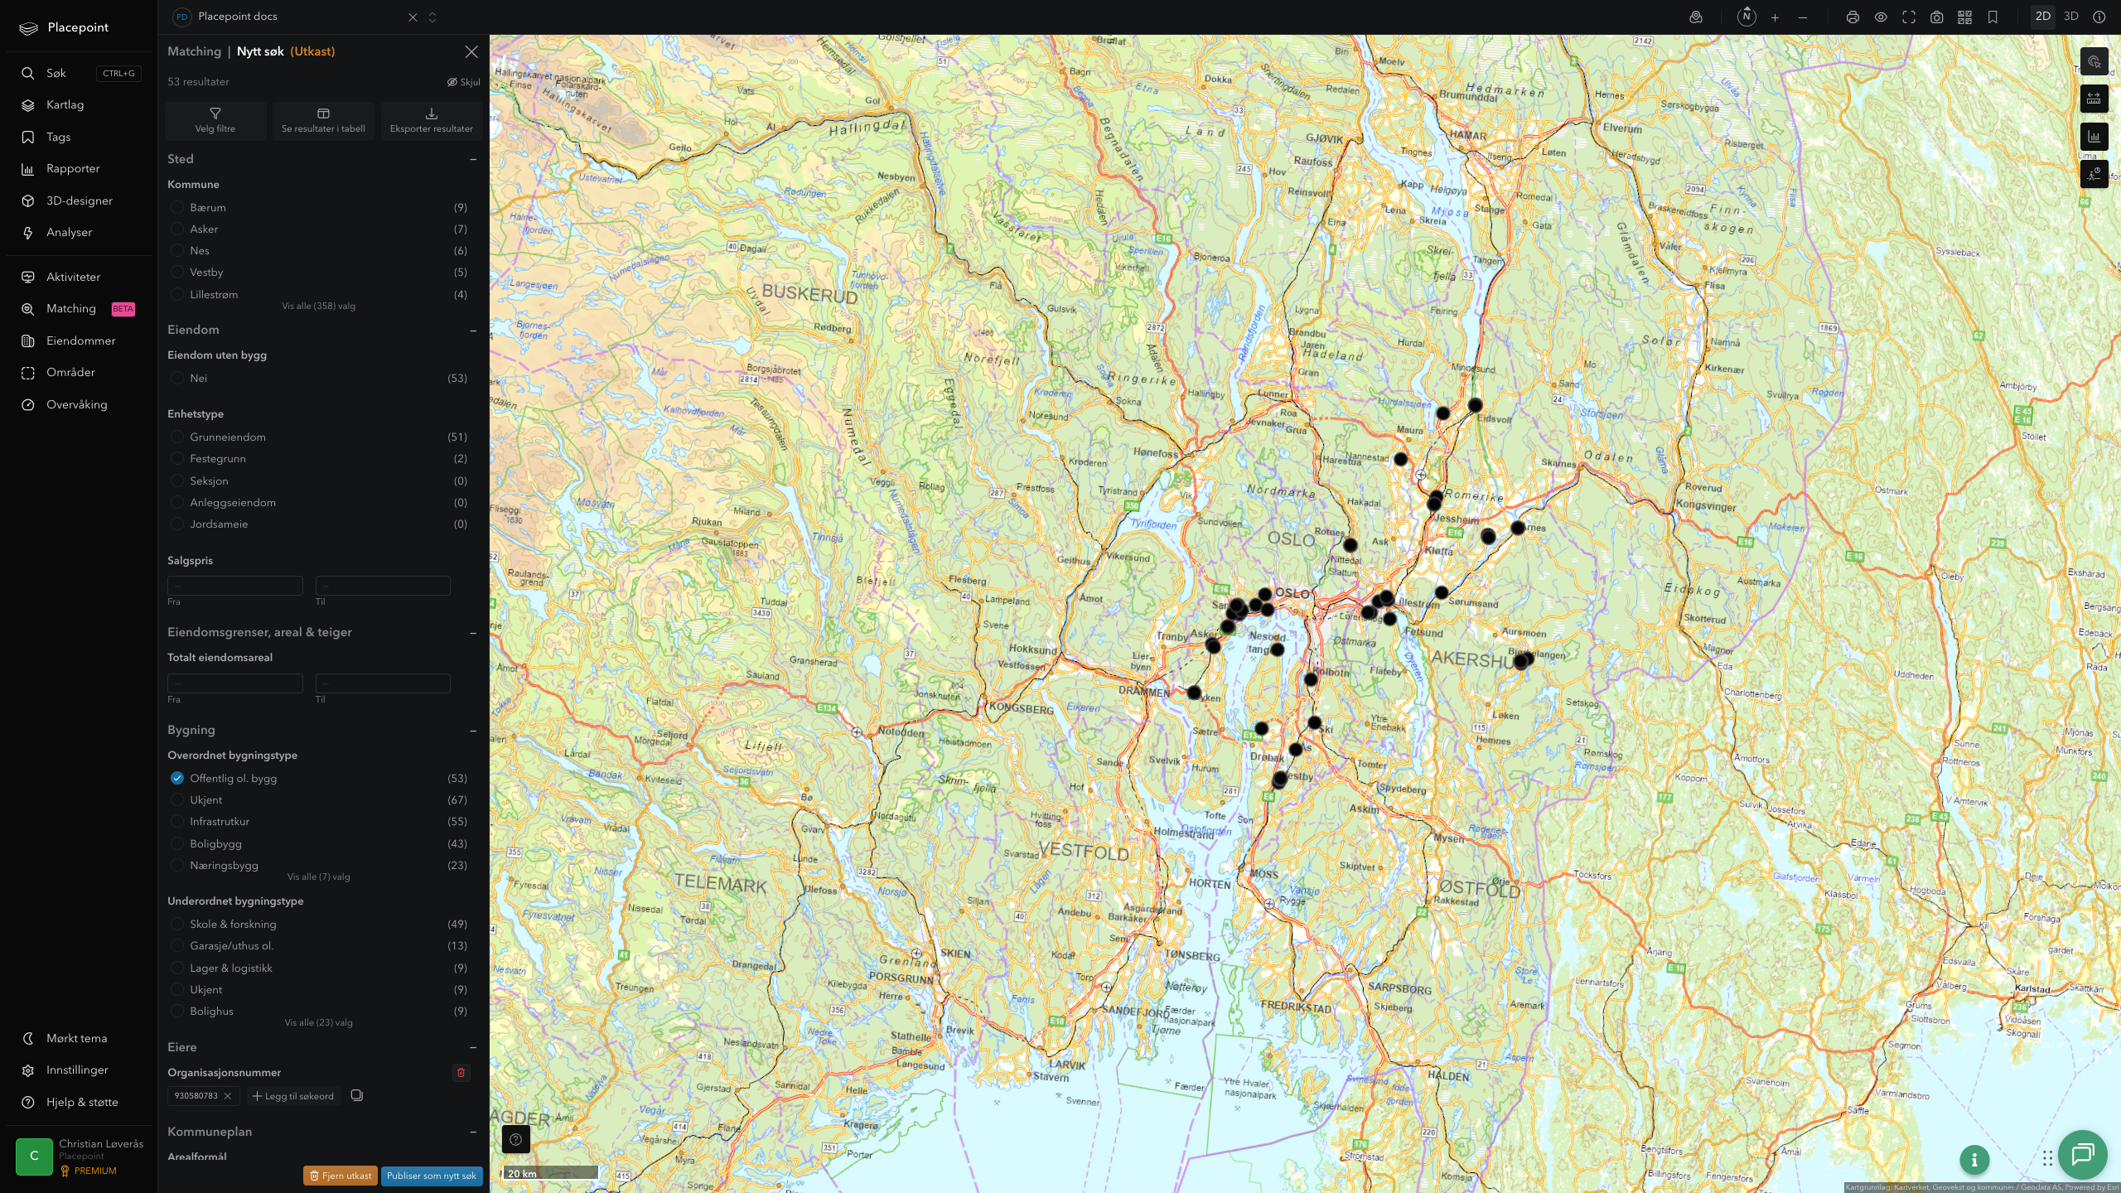
Task: Click Legg til søkeord
Action: point(293,1096)
